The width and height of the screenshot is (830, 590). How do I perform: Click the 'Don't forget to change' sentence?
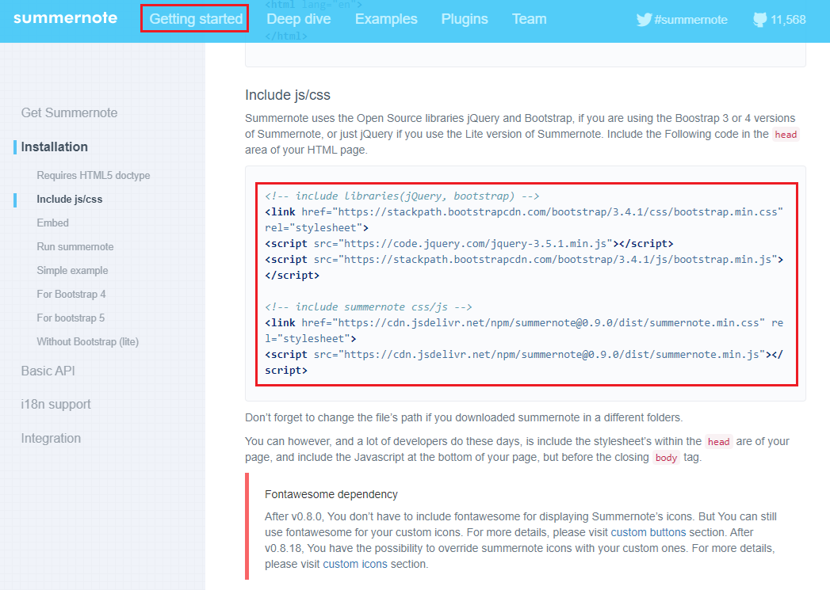tap(464, 417)
